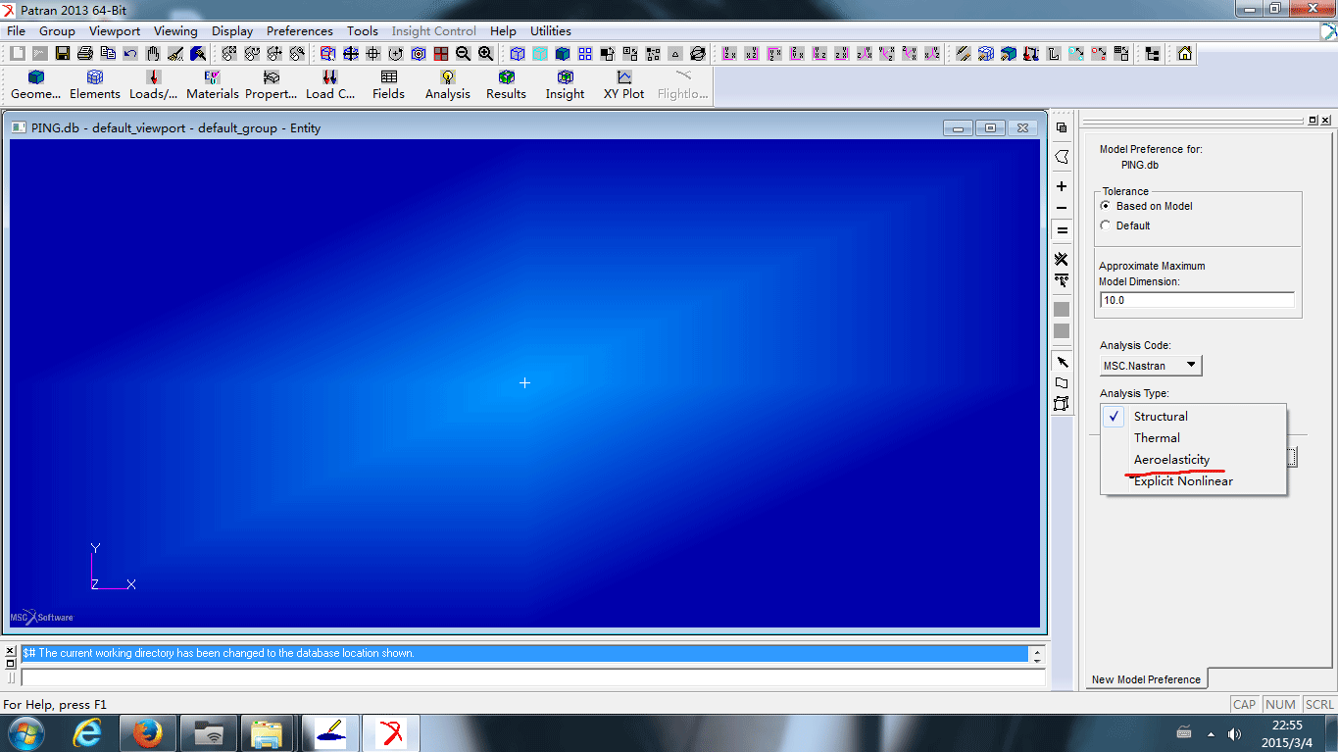
Task: Open the Utilities menu
Action: pos(551,30)
